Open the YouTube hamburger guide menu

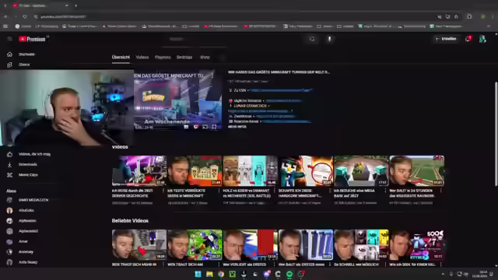(9, 39)
